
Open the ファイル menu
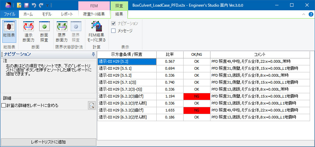click(9, 14)
